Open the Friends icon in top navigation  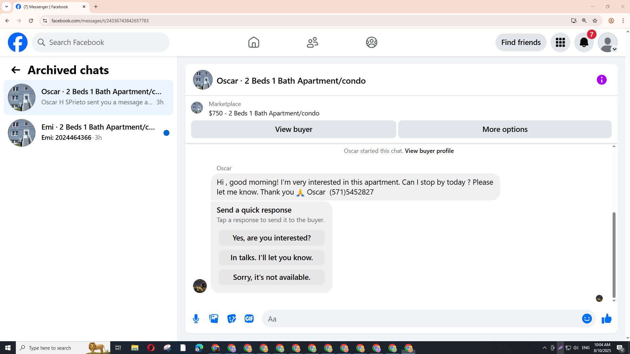(x=313, y=42)
